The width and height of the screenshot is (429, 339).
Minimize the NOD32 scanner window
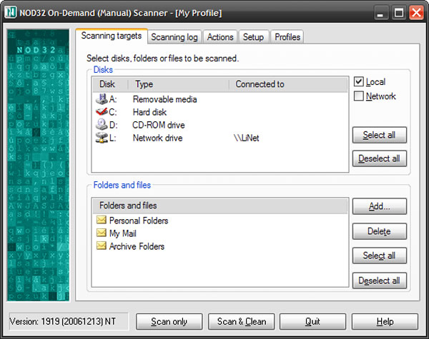tap(380, 13)
